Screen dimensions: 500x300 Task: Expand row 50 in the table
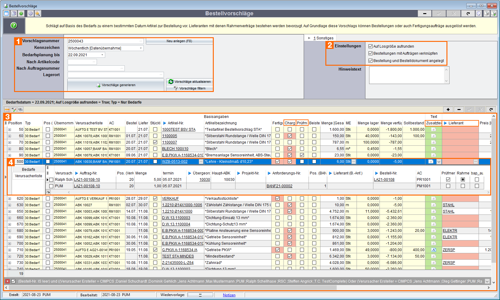pos(9,130)
